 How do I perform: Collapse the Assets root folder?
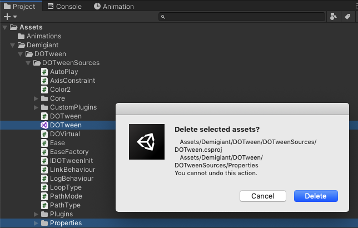pos(4,28)
